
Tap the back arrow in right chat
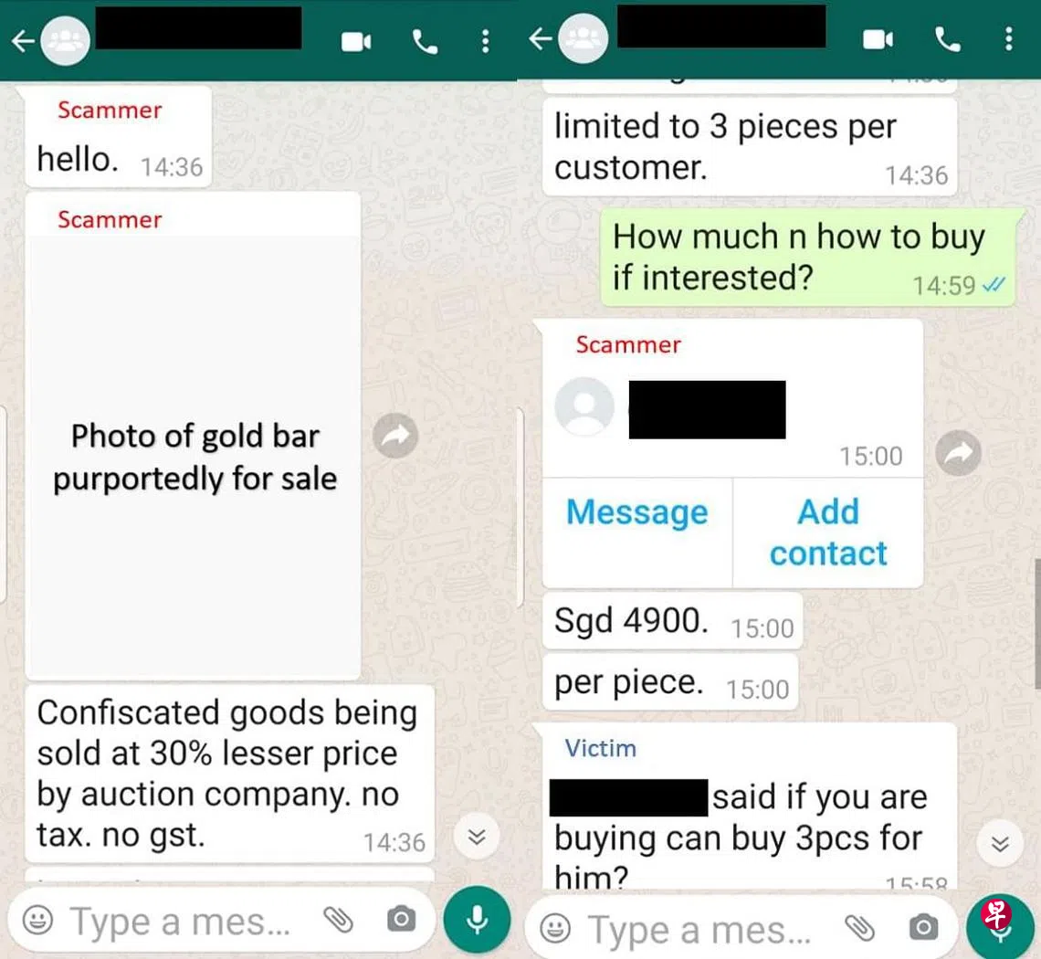(540, 38)
